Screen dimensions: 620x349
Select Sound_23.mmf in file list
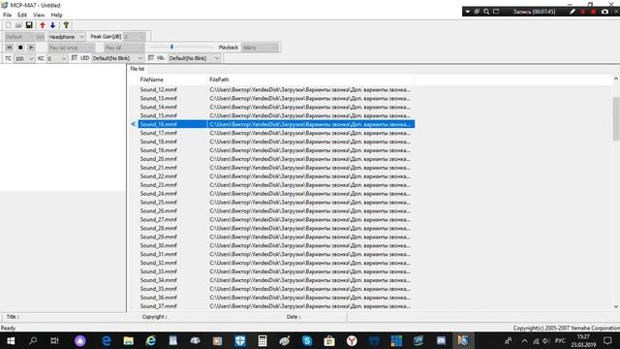(x=158, y=185)
